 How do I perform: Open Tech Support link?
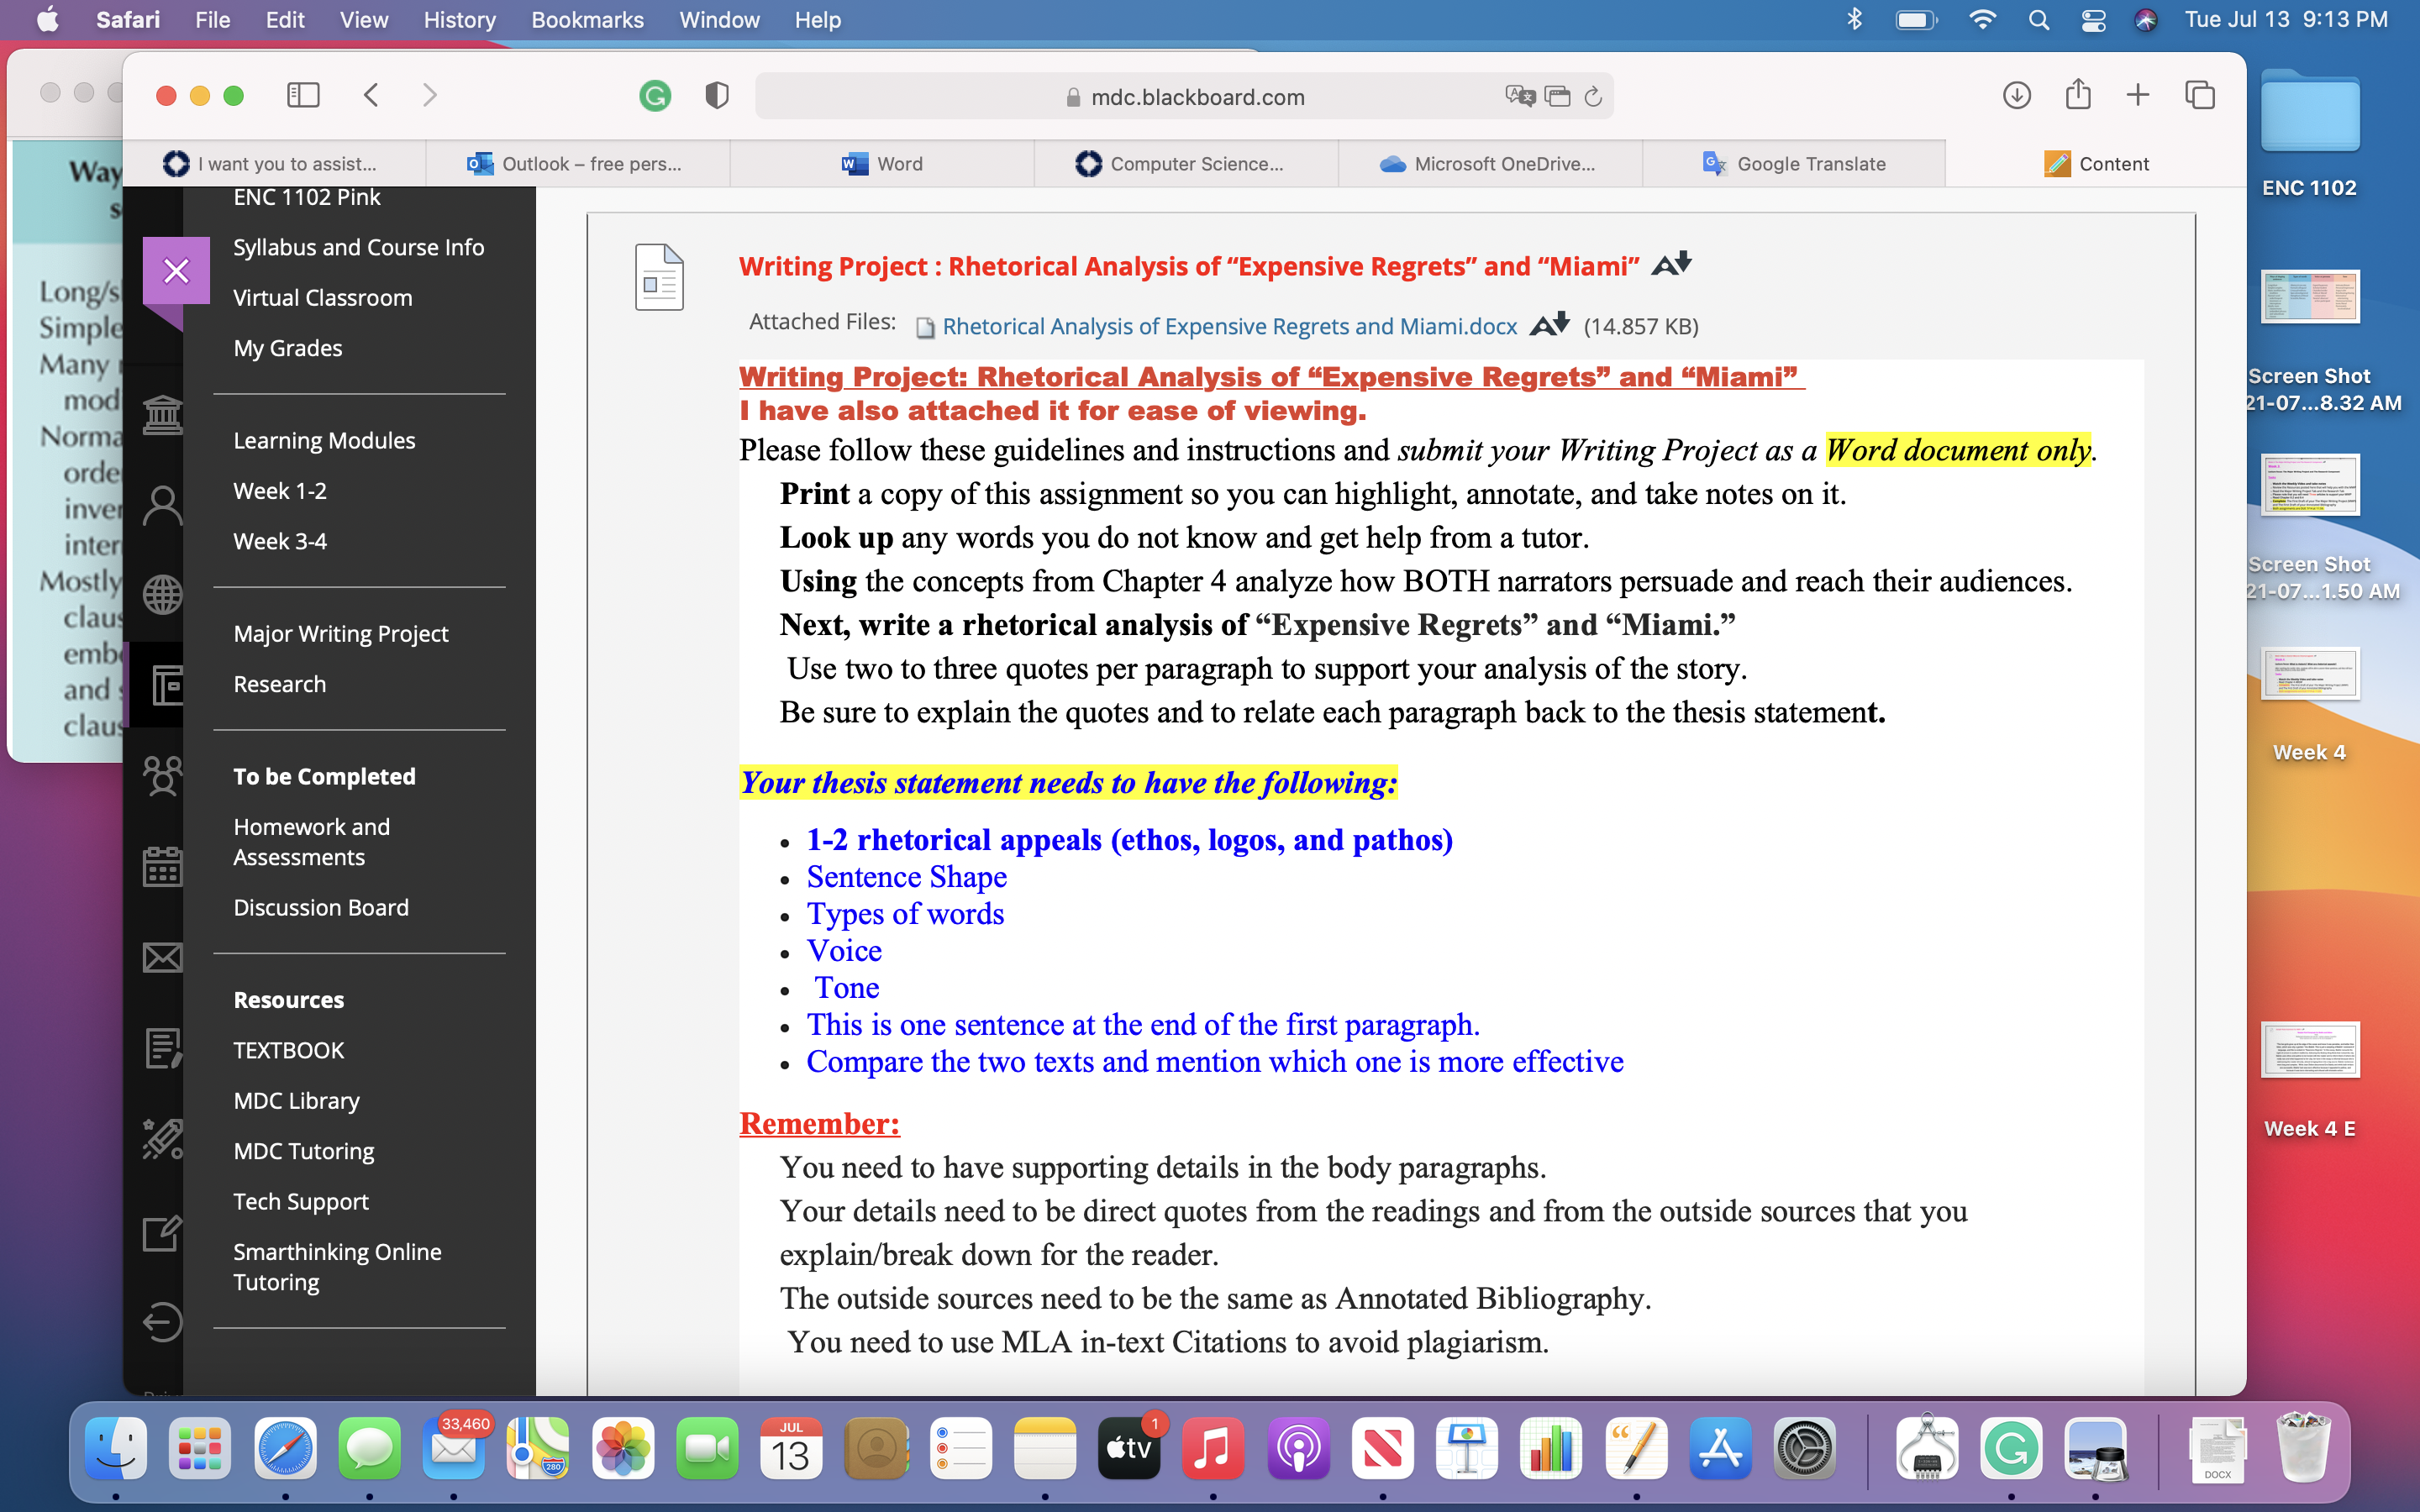301,1201
